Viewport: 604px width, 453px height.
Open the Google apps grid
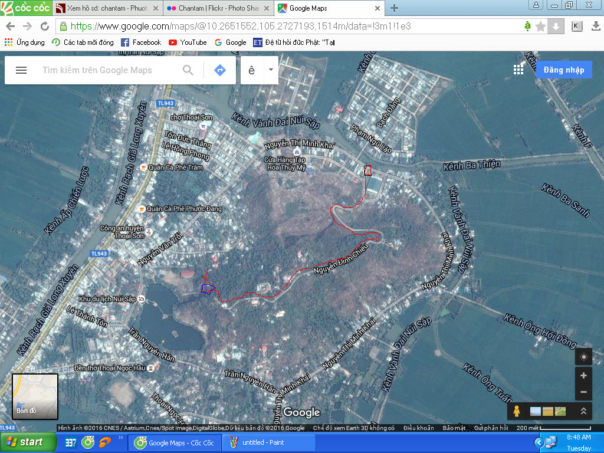click(x=518, y=70)
